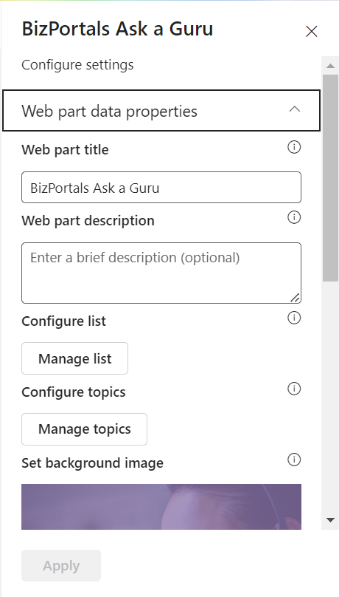The width and height of the screenshot is (339, 597).
Task: Show info for Web part title
Action: coord(294,147)
